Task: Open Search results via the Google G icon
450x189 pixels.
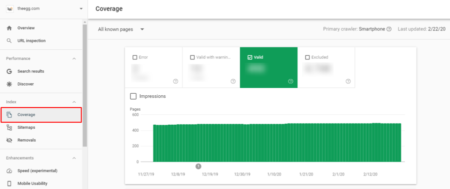Action: pyautogui.click(x=9, y=71)
